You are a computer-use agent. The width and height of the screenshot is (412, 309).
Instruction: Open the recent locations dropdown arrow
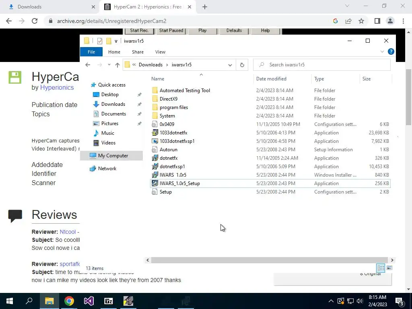[109, 65]
